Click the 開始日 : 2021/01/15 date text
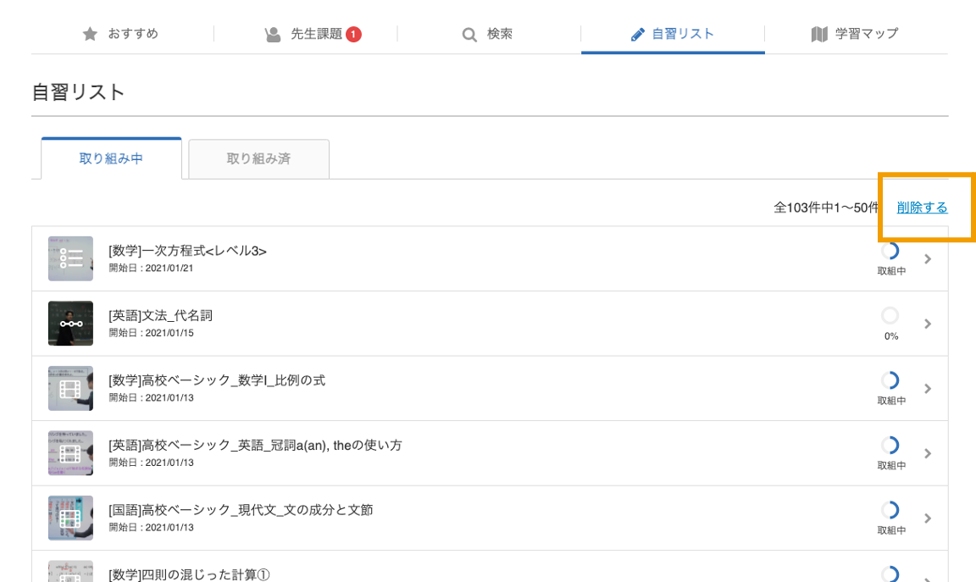 click(x=152, y=333)
